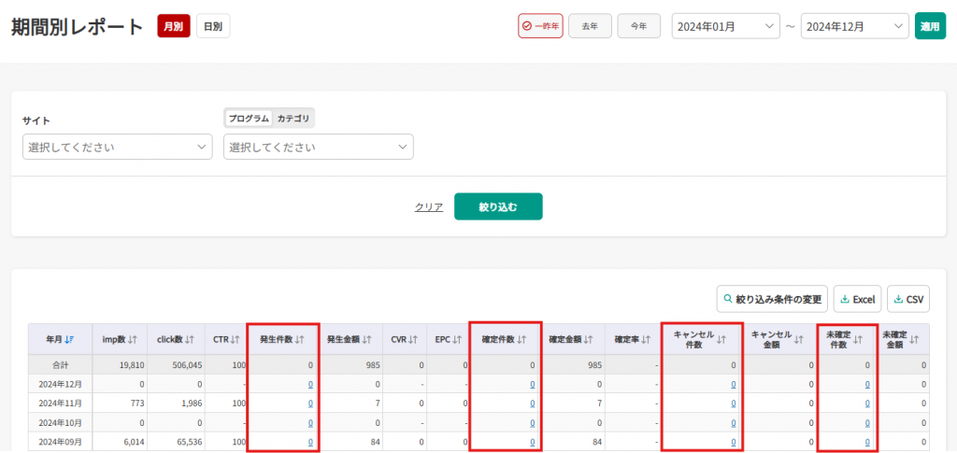Sort by EPC column icon
This screenshot has height=453, width=957.
coord(457,340)
